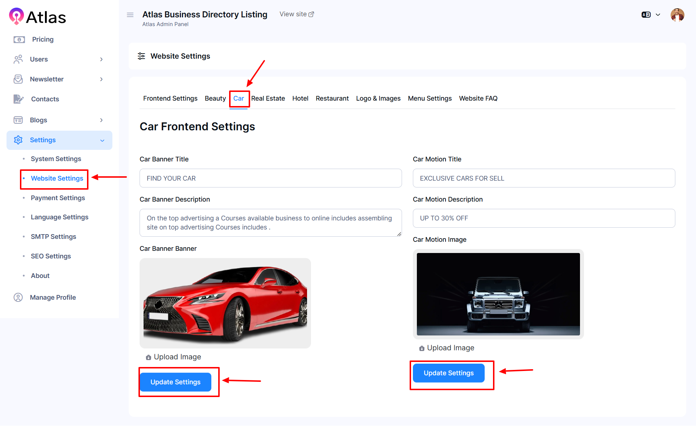Click the red car banner thumbnail
Screen dimensions: 696x426
coord(225,303)
